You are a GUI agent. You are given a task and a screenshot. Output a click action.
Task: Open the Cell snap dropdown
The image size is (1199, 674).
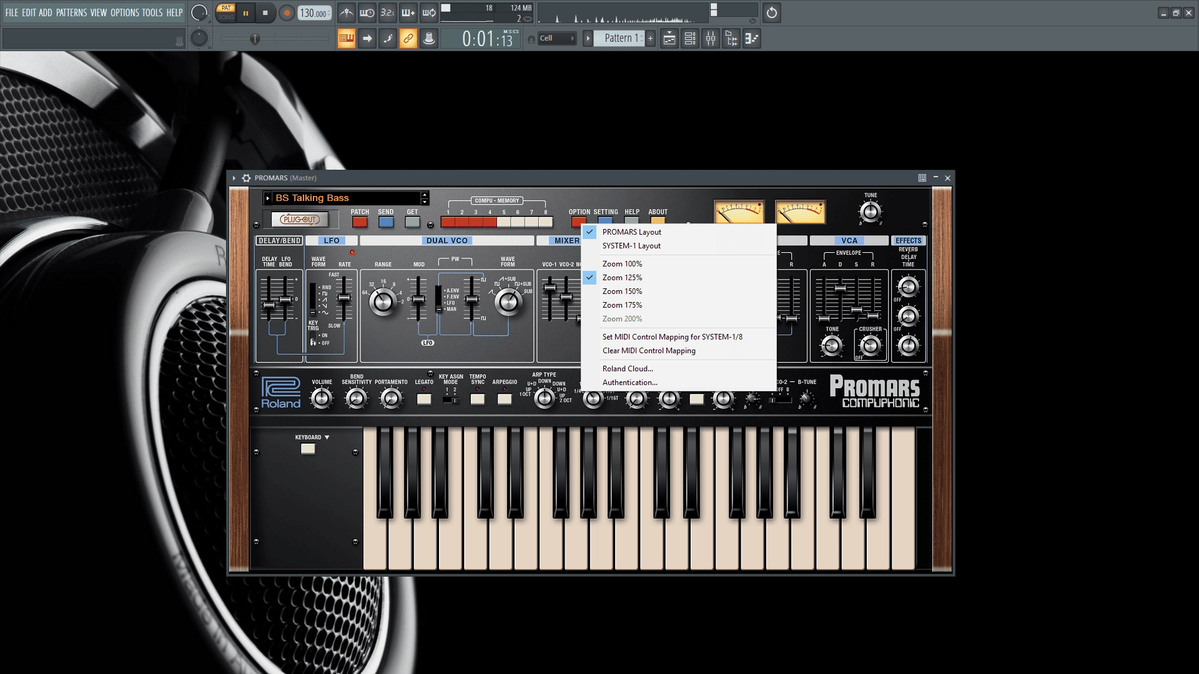point(557,39)
